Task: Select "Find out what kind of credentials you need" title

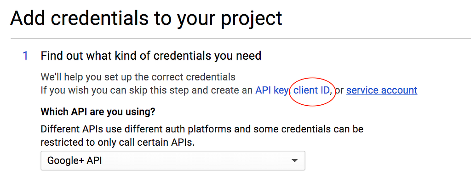Action: (x=151, y=56)
